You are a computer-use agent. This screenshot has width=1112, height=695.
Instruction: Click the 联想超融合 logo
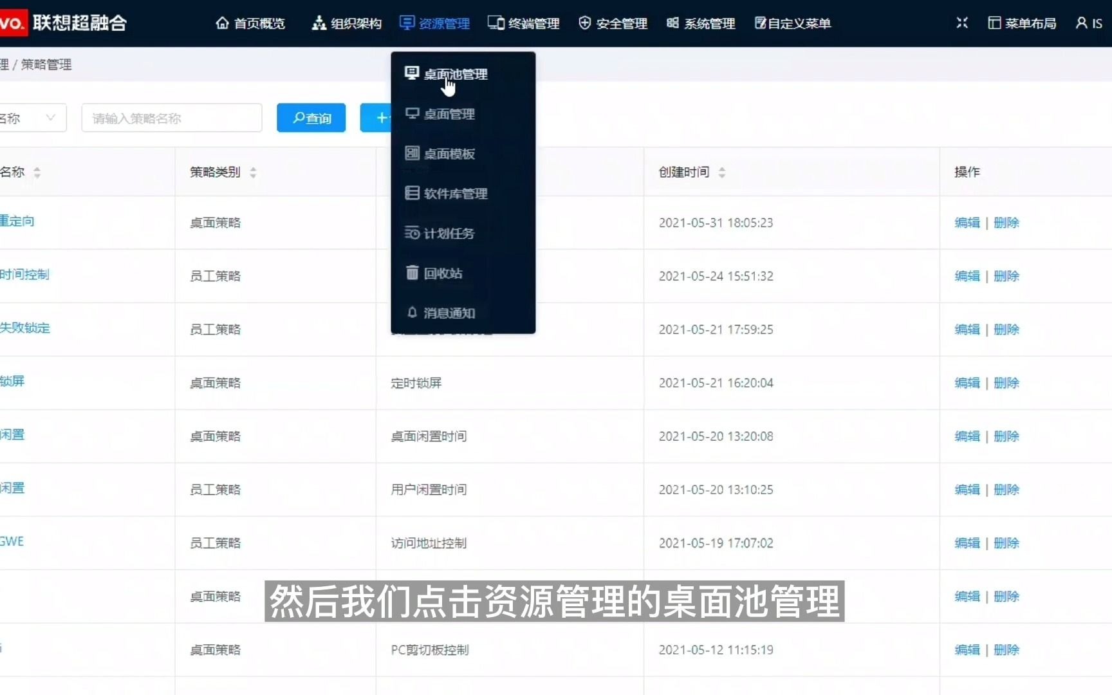[64, 23]
